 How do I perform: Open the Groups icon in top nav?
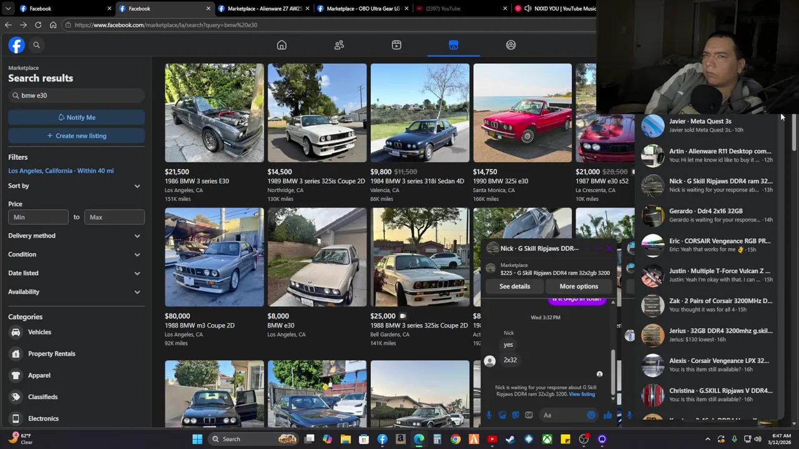pyautogui.click(x=511, y=45)
